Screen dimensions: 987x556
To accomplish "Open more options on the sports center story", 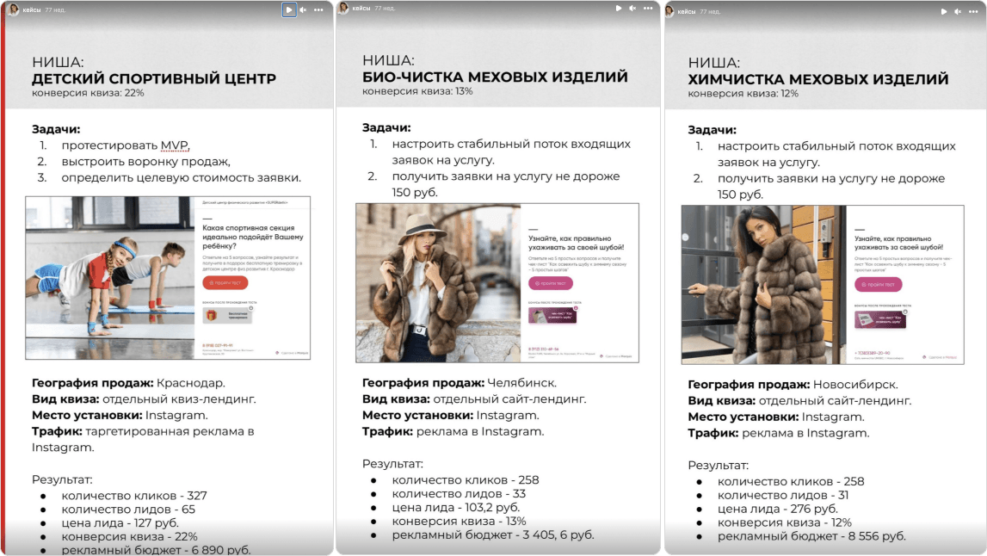I will pyautogui.click(x=319, y=9).
